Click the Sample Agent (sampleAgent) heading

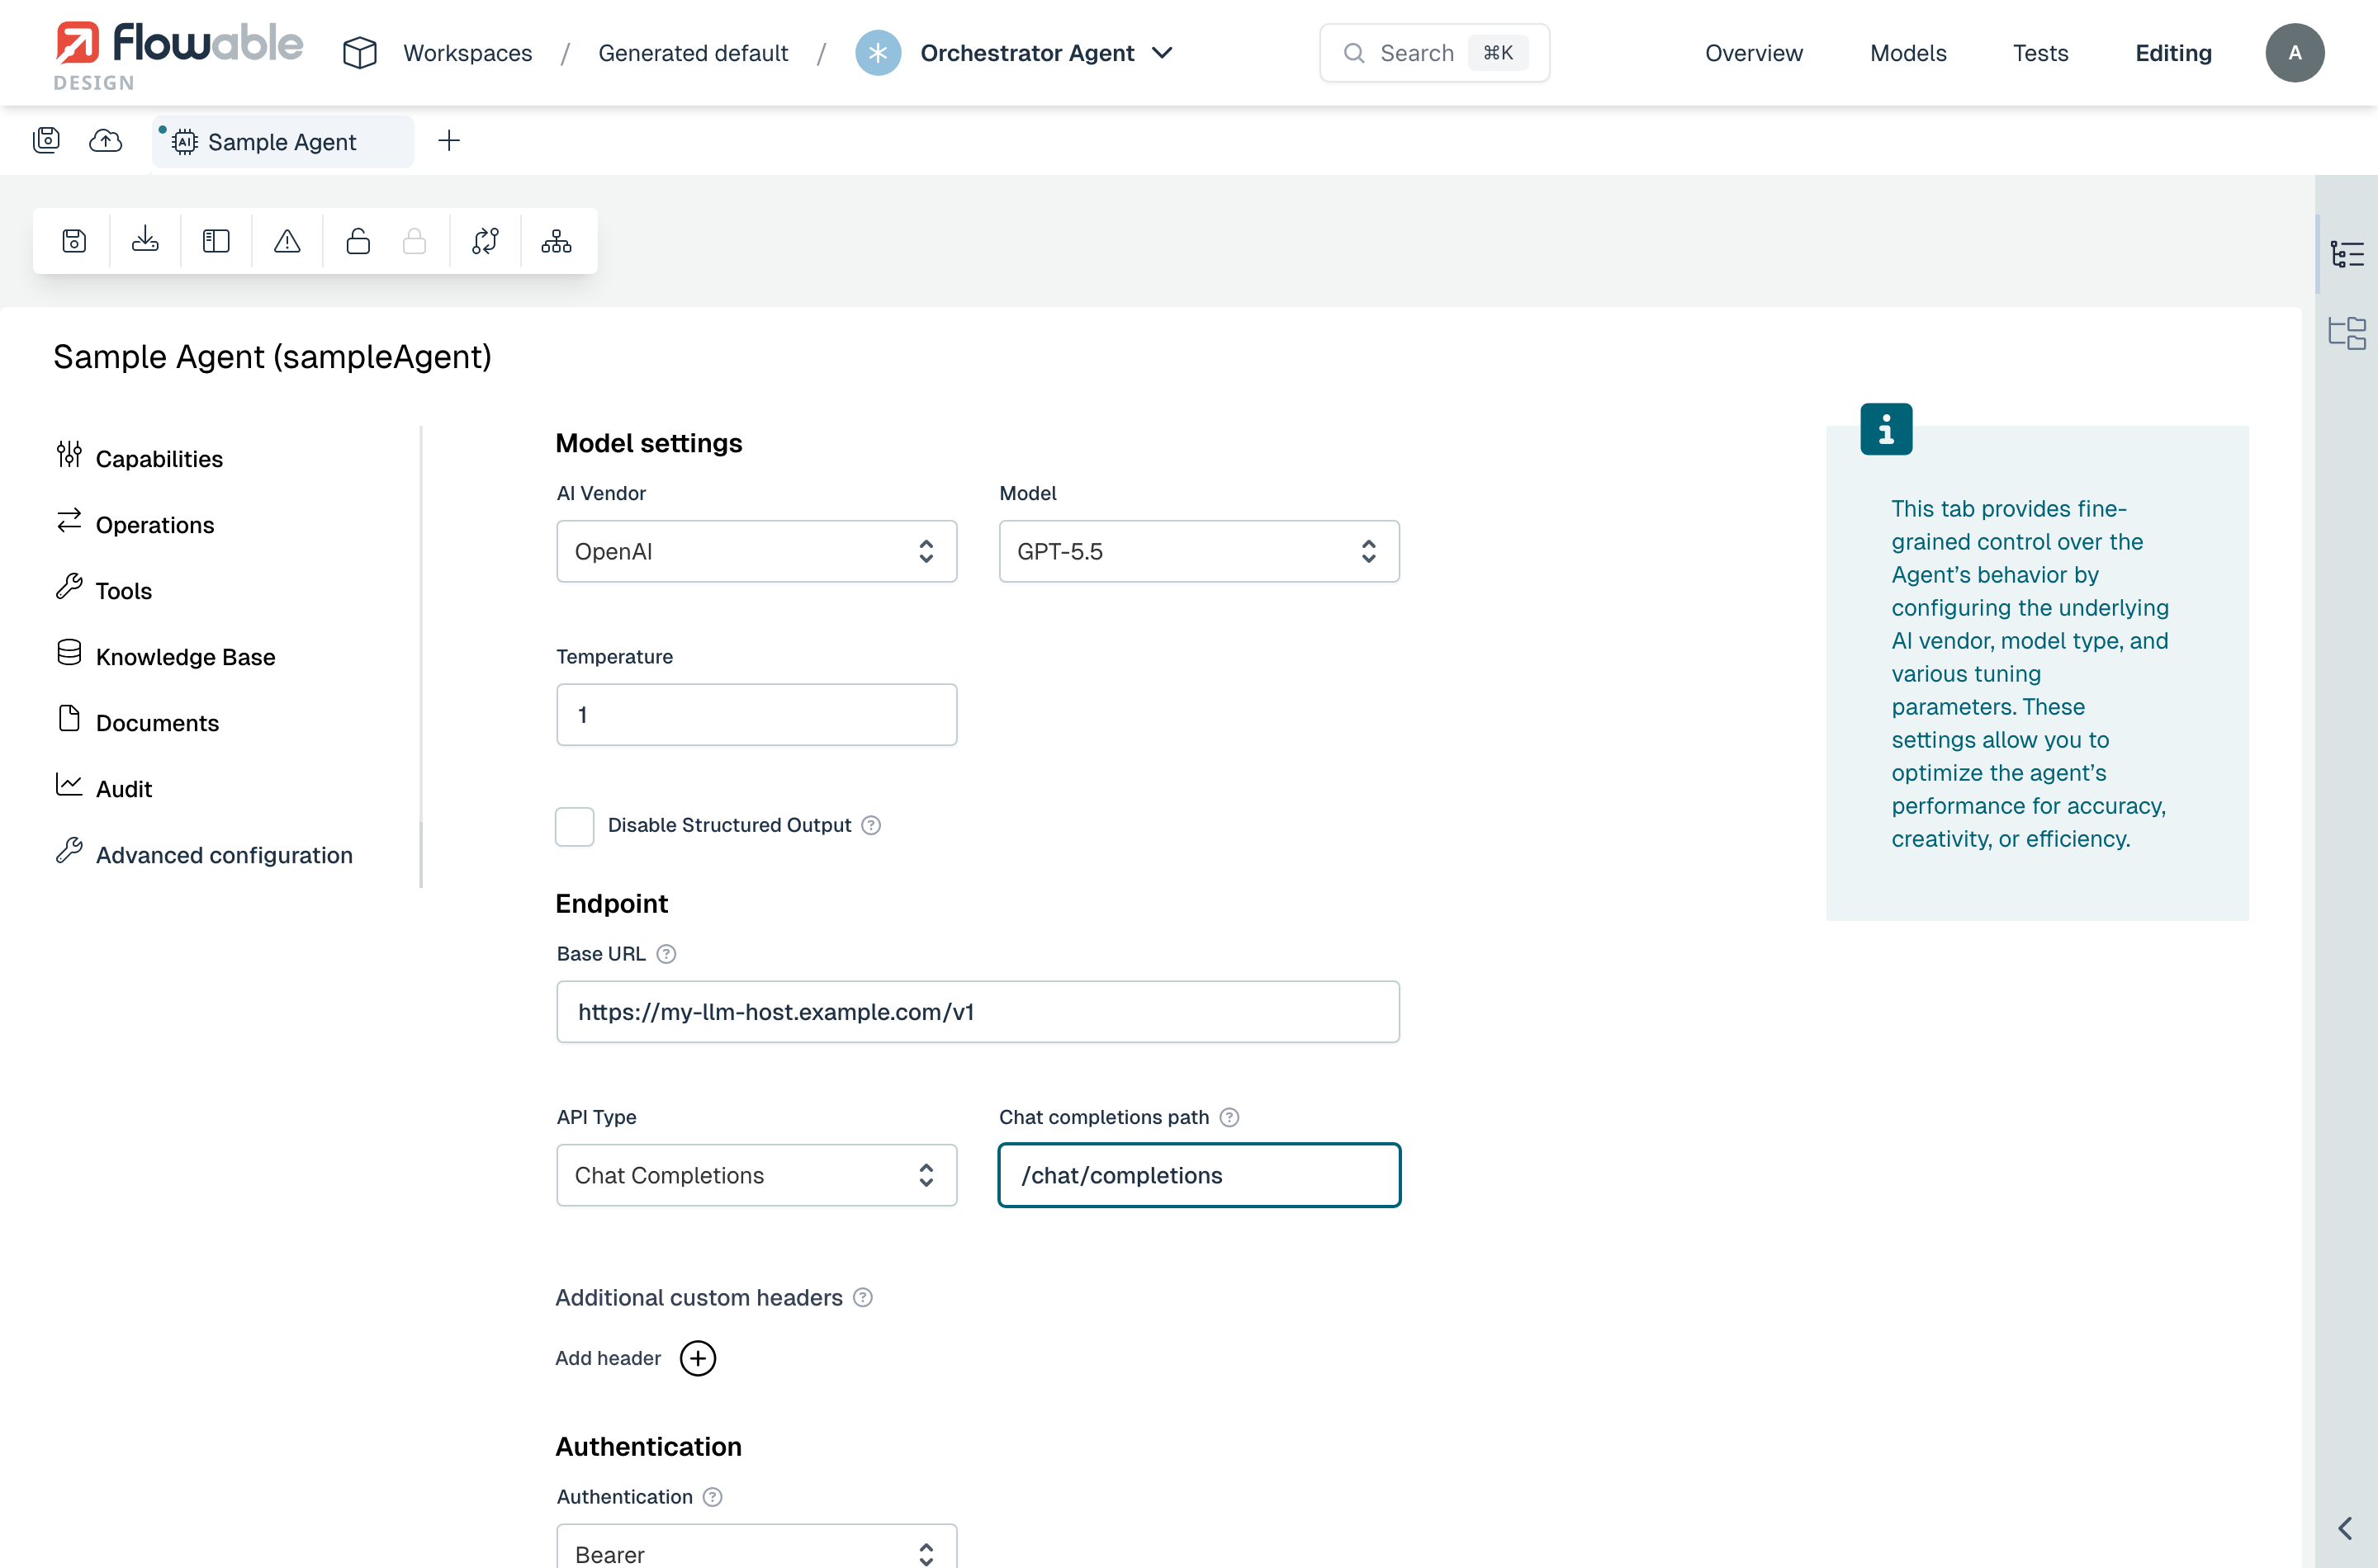pyautogui.click(x=272, y=357)
